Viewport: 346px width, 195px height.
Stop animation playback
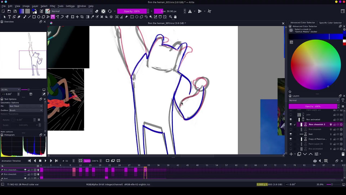pos(40,161)
